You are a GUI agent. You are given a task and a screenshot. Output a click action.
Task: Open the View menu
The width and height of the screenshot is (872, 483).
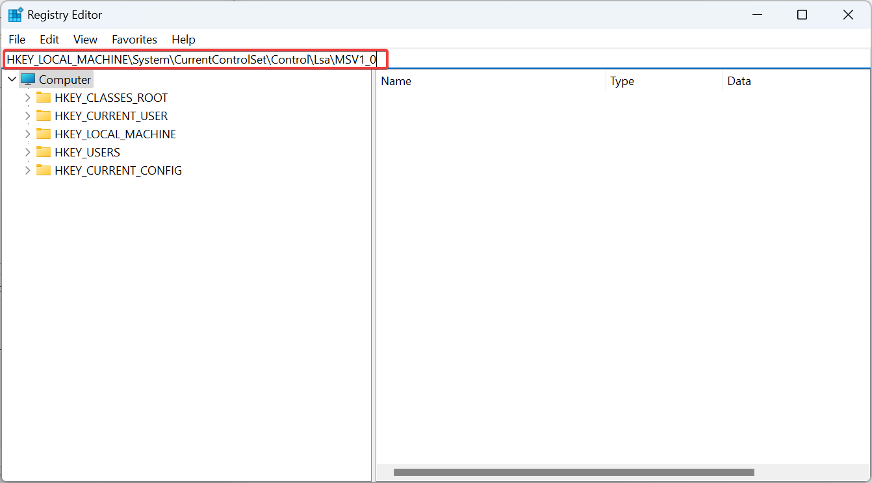pos(85,40)
